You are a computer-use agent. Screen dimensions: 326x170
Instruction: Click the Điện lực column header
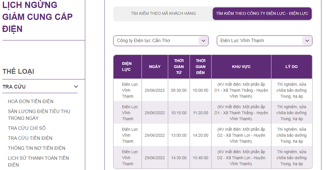click(127, 67)
